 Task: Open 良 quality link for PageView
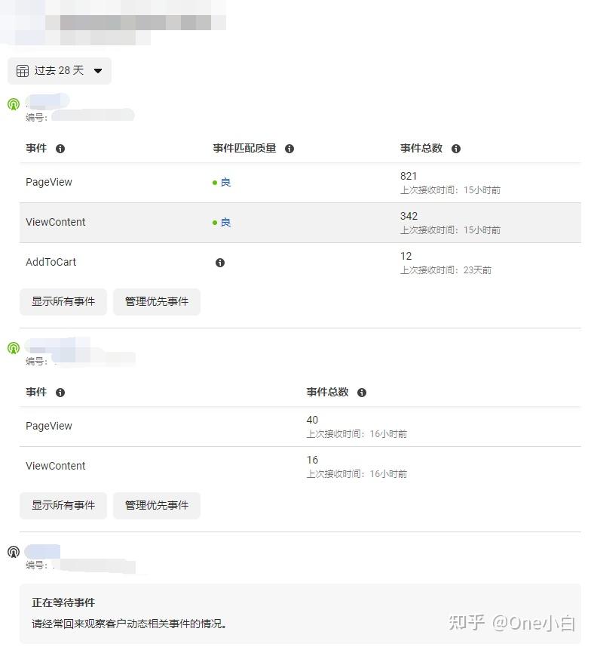[225, 183]
